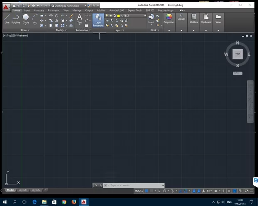Viewport: 258px width, 206px height.
Task: Select the Line tool
Action: point(7,18)
